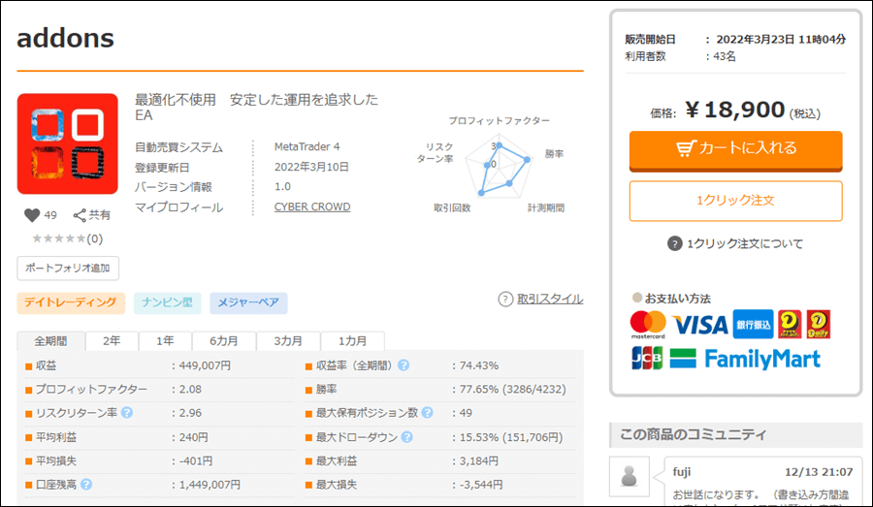The image size is (873, 507).
Task: Click help icon next to 最大保有ポジション数
Action: point(427,413)
